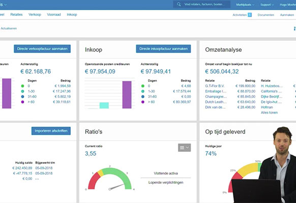Open relation Dutch Leath...
Viewport: 296px width, 203px height.
pyautogui.click(x=216, y=102)
